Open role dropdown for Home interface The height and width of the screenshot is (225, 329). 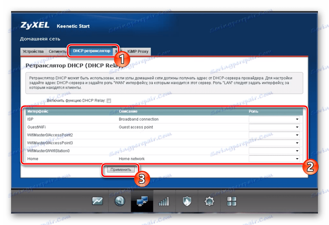coord(274,159)
